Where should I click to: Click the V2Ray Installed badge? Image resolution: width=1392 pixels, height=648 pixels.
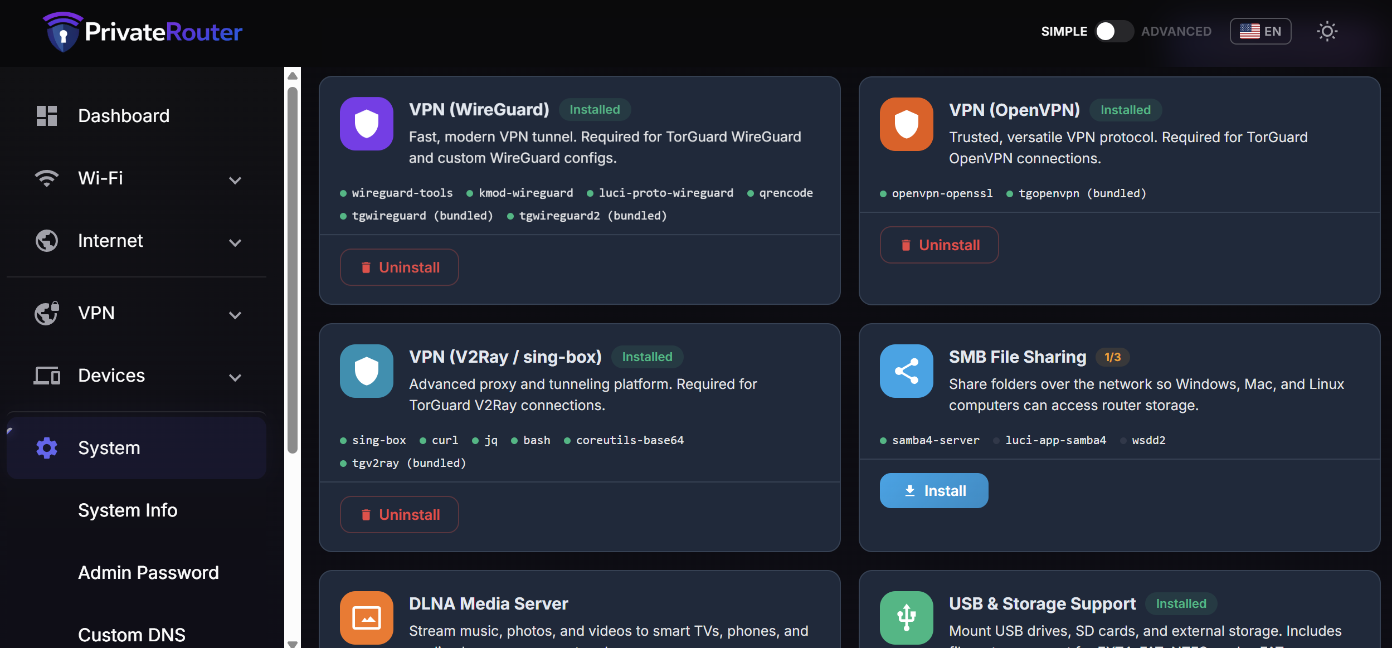point(647,357)
